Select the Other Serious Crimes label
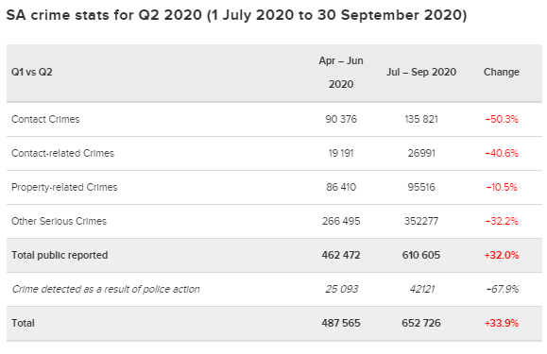Viewport: 547px width, 354px height. point(59,221)
